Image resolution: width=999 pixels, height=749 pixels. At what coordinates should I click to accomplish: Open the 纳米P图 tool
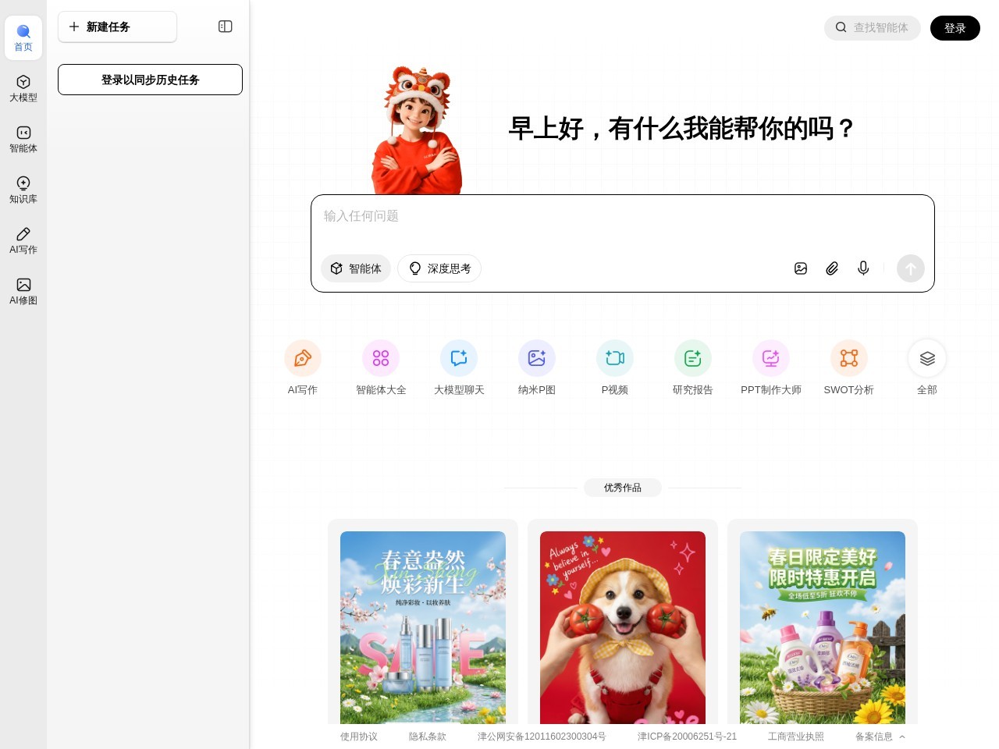[536, 367]
